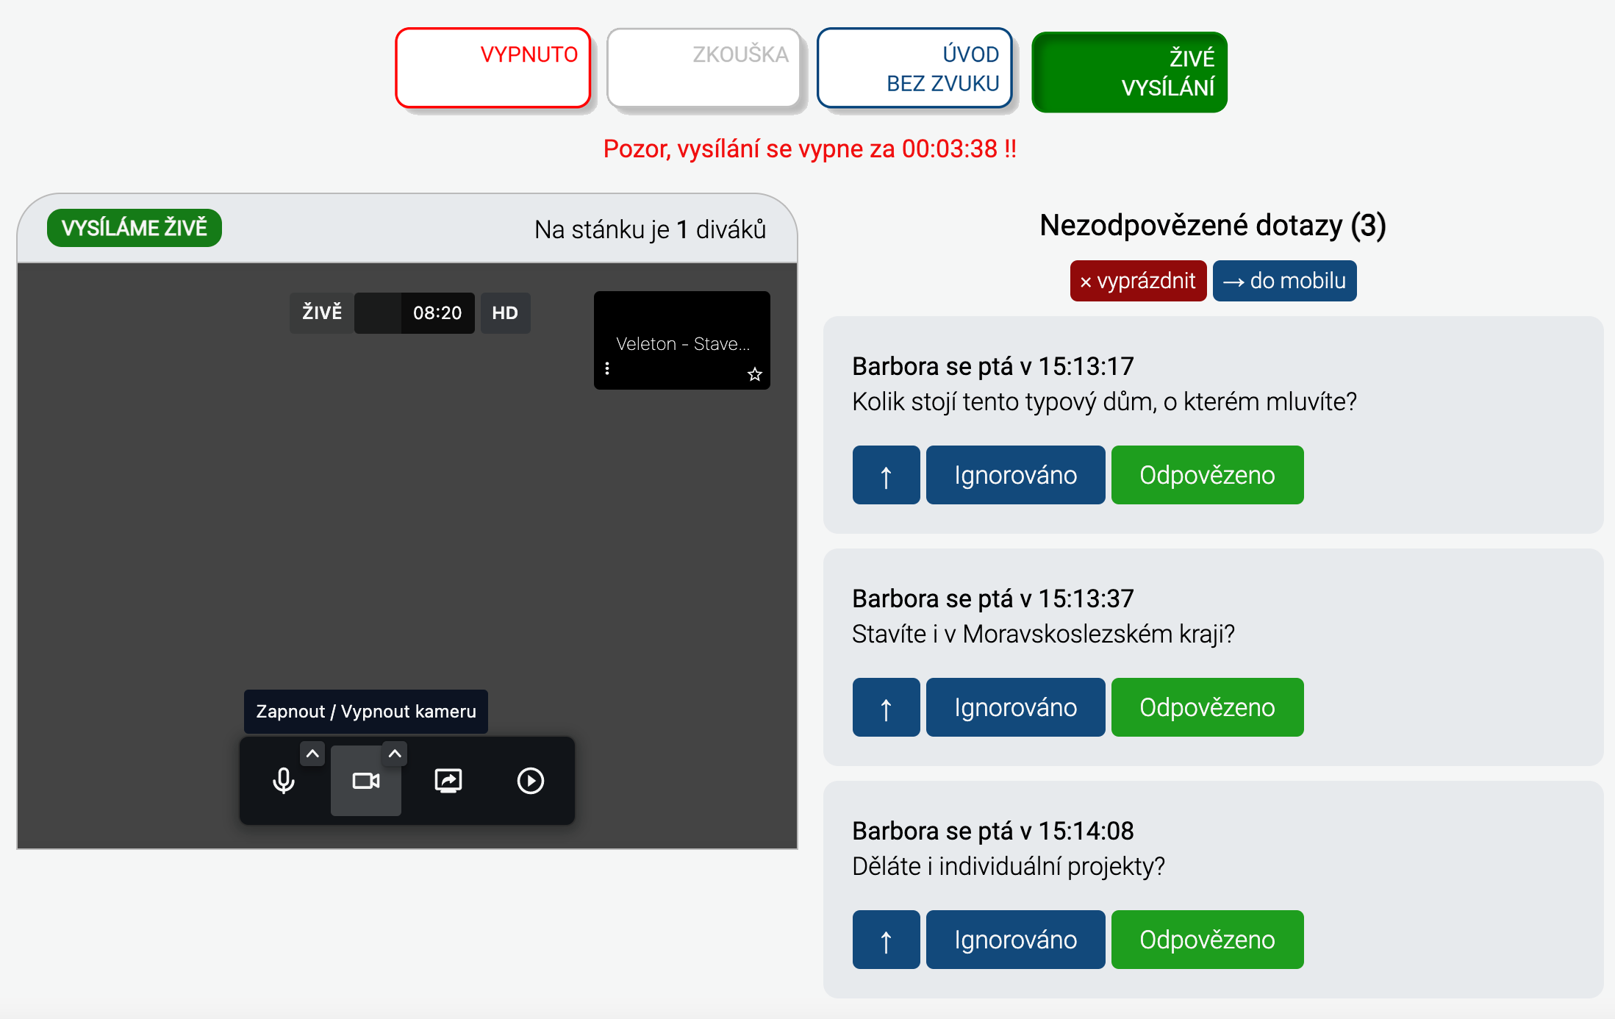Move Moravskoslezském question up with arrow
This screenshot has width=1615, height=1019.
886,707
